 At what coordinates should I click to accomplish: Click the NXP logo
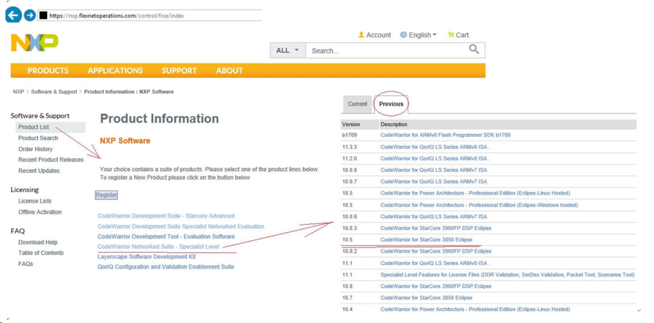[x=35, y=43]
